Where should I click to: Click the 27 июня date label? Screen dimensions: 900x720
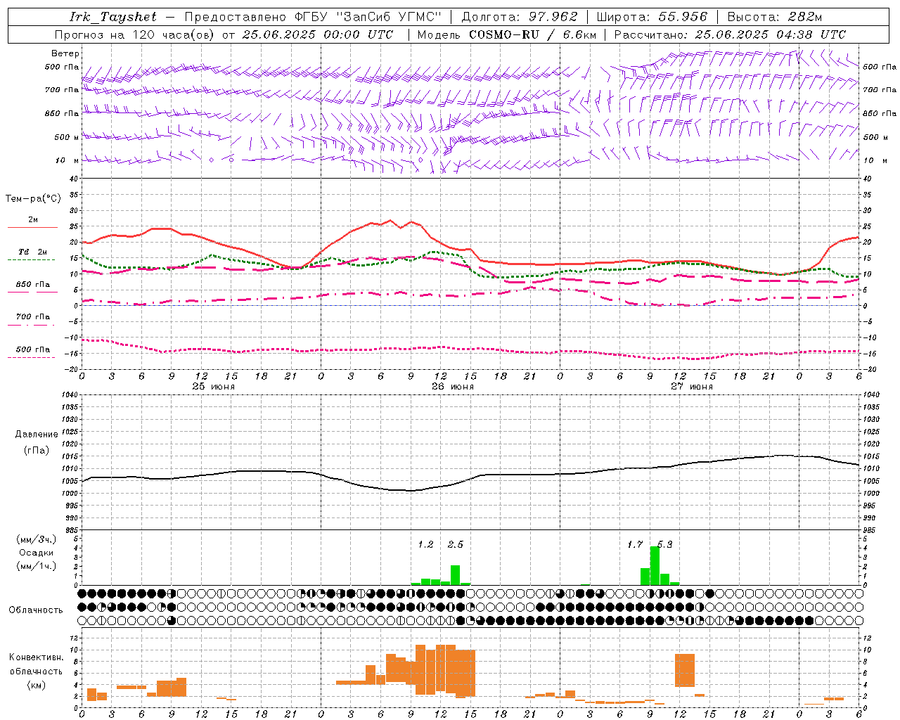[692, 387]
